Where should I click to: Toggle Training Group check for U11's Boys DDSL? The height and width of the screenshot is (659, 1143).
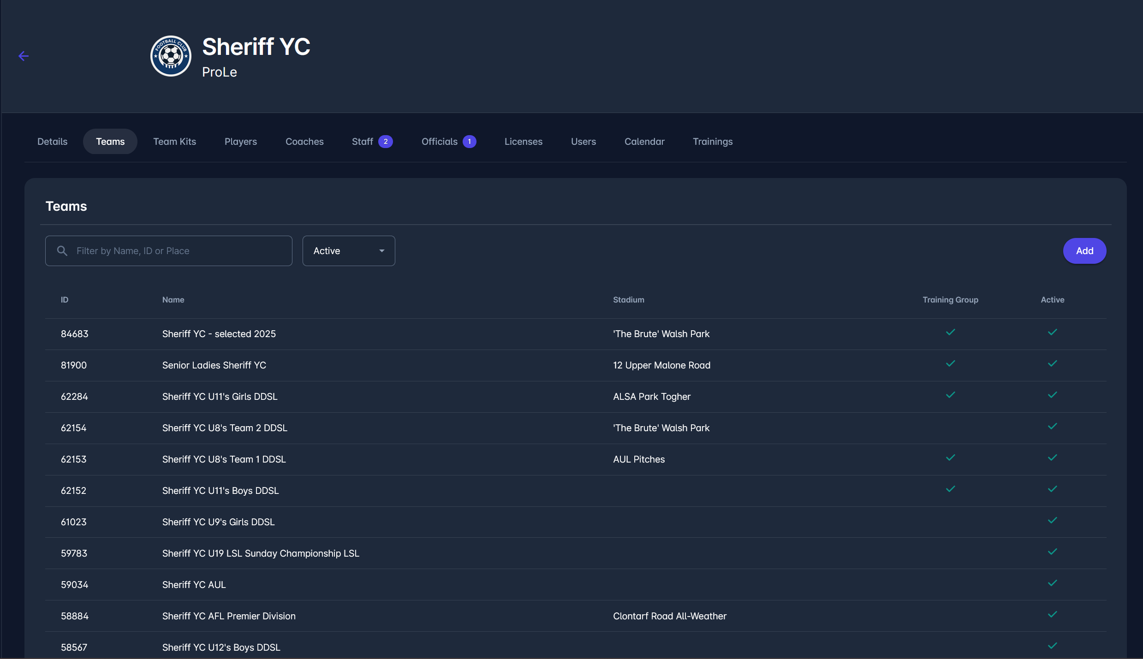point(950,489)
